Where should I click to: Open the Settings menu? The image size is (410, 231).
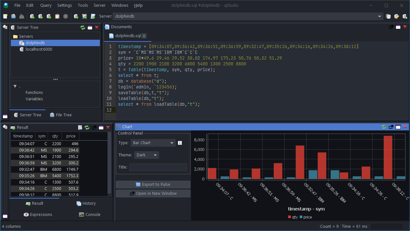[x=65, y=5]
